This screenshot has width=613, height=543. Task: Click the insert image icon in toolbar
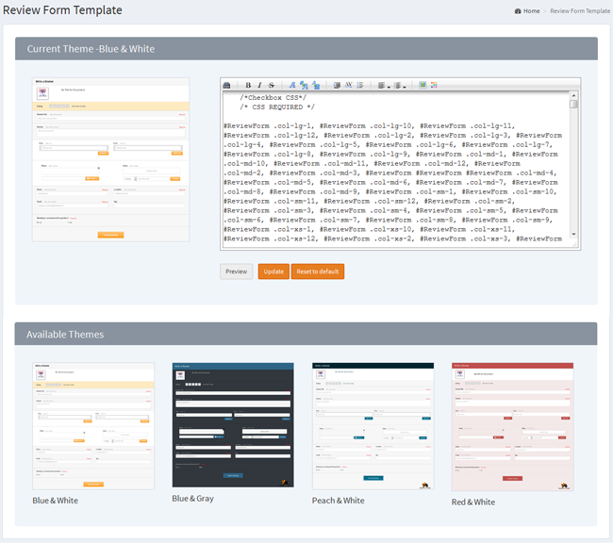422,85
